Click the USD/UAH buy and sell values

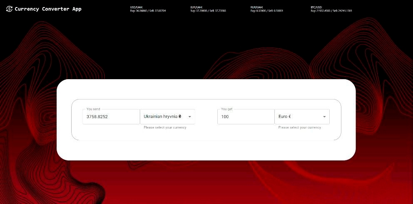pos(148,11)
